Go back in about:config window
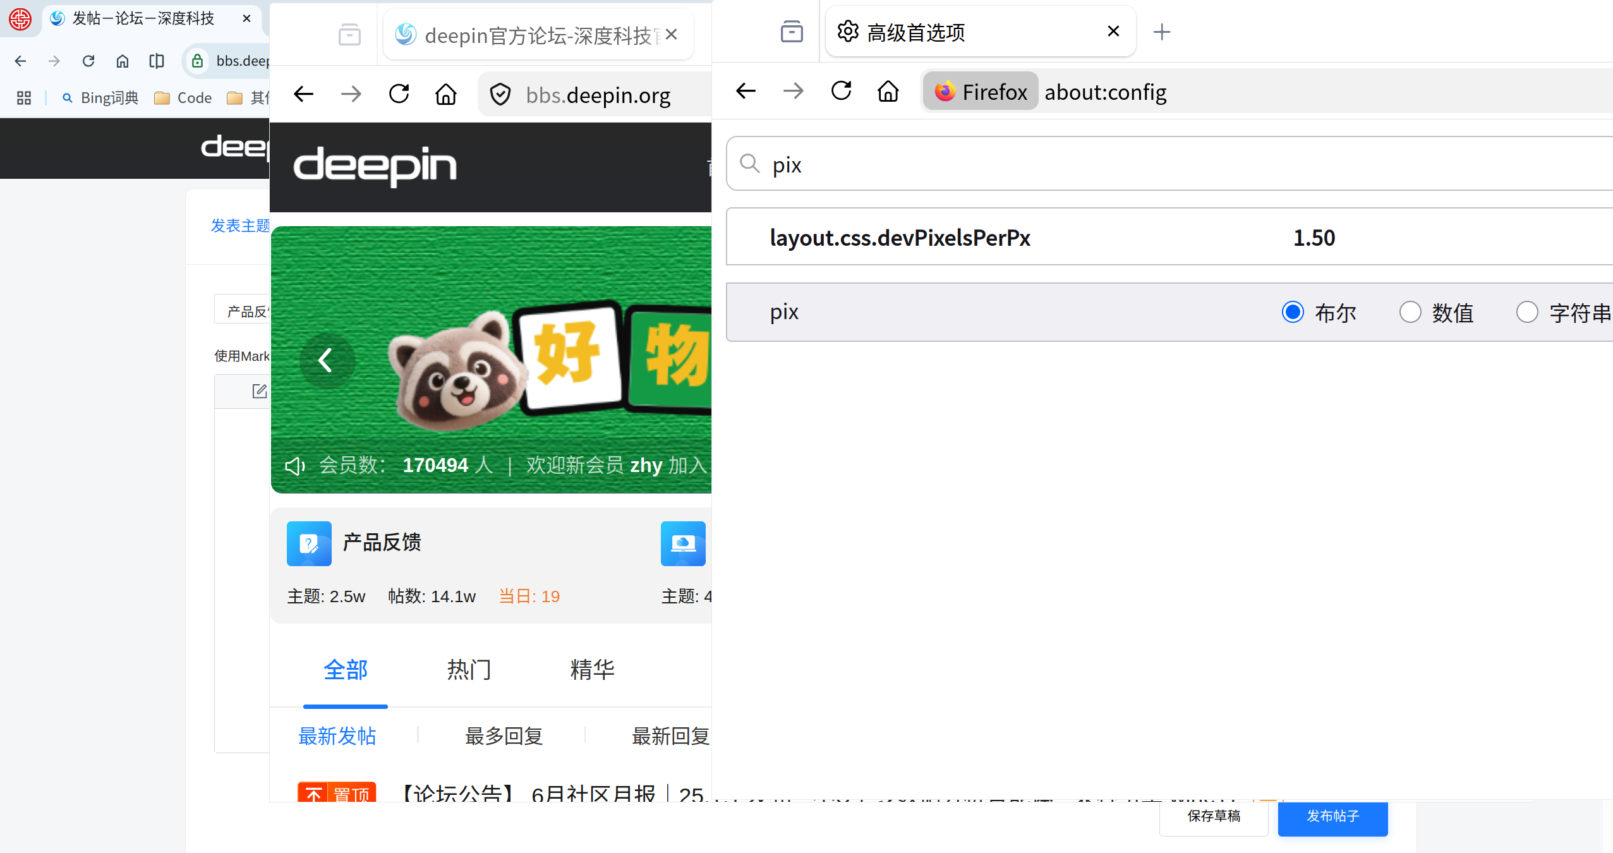Screen dimensions: 1613x853 point(746,91)
